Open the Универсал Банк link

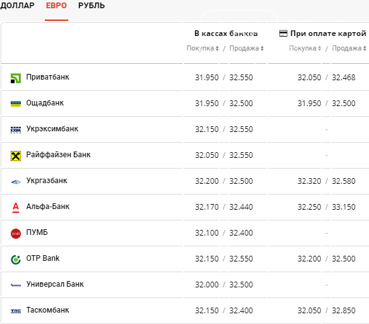(55, 284)
